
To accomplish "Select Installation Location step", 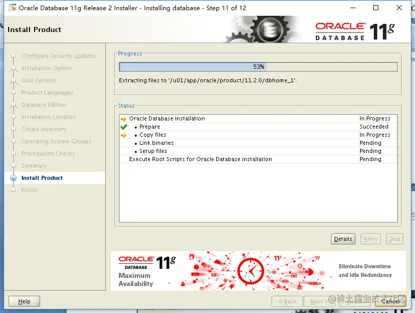I will (x=49, y=117).
